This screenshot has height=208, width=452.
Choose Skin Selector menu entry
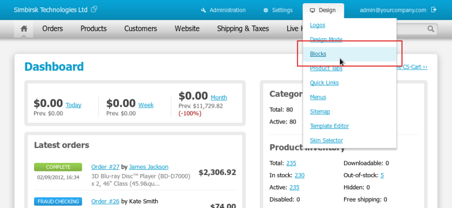[x=327, y=140]
